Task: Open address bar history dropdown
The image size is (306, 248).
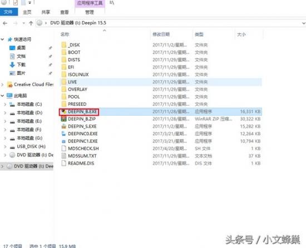Action: (x=303, y=23)
